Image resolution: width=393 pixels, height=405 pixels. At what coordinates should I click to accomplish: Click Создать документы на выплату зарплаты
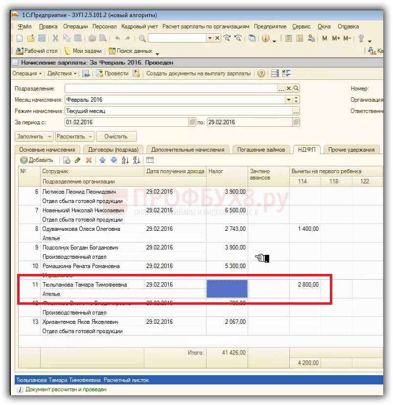coord(198,73)
